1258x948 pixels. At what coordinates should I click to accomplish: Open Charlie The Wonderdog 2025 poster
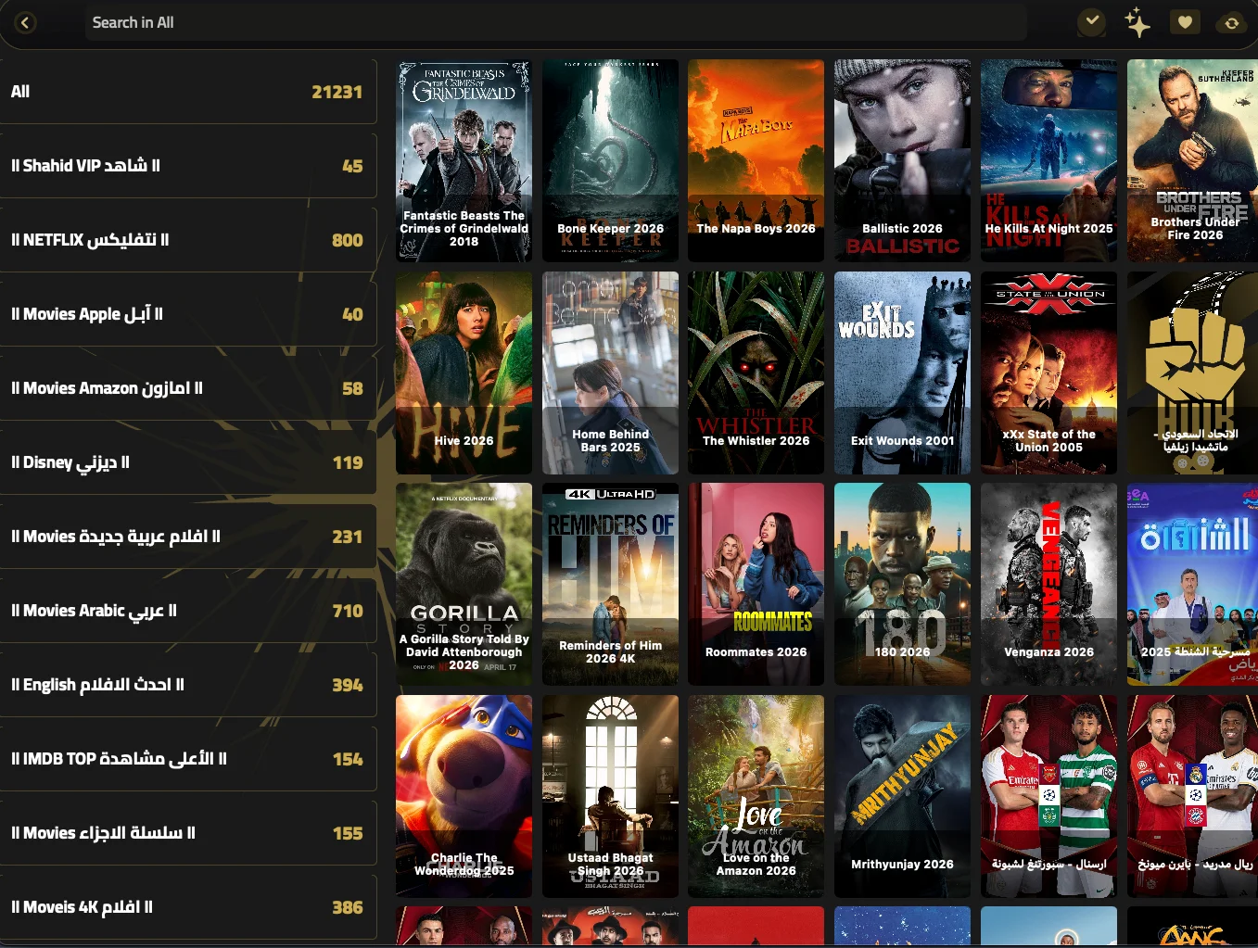[x=464, y=796]
